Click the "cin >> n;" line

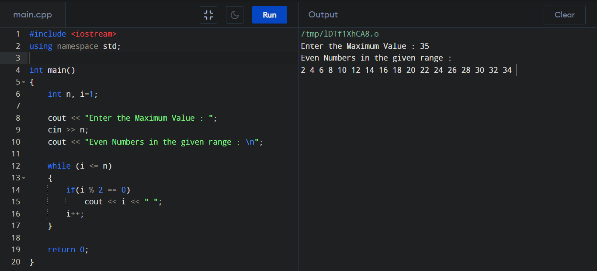coord(68,130)
